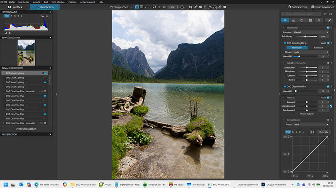Select the horizon straightening tool
The image size is (336, 188).
[200, 7]
